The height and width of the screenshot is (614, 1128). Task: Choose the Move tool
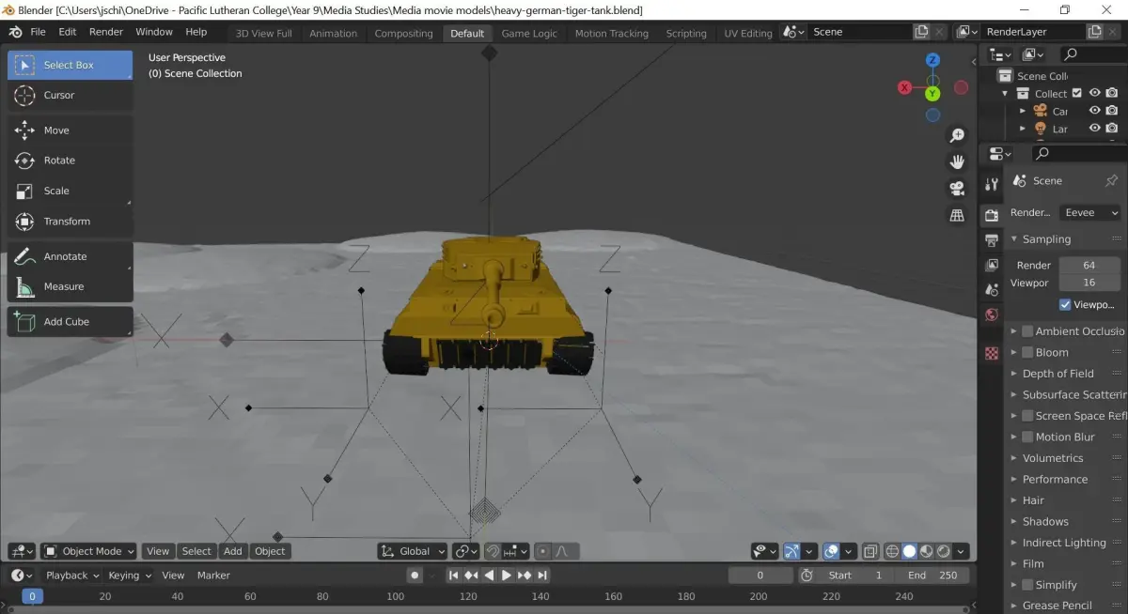point(70,130)
